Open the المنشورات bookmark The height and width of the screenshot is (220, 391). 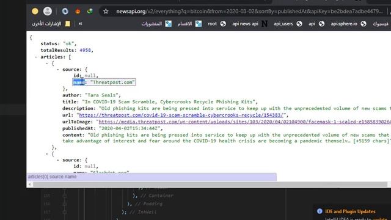coord(152,24)
